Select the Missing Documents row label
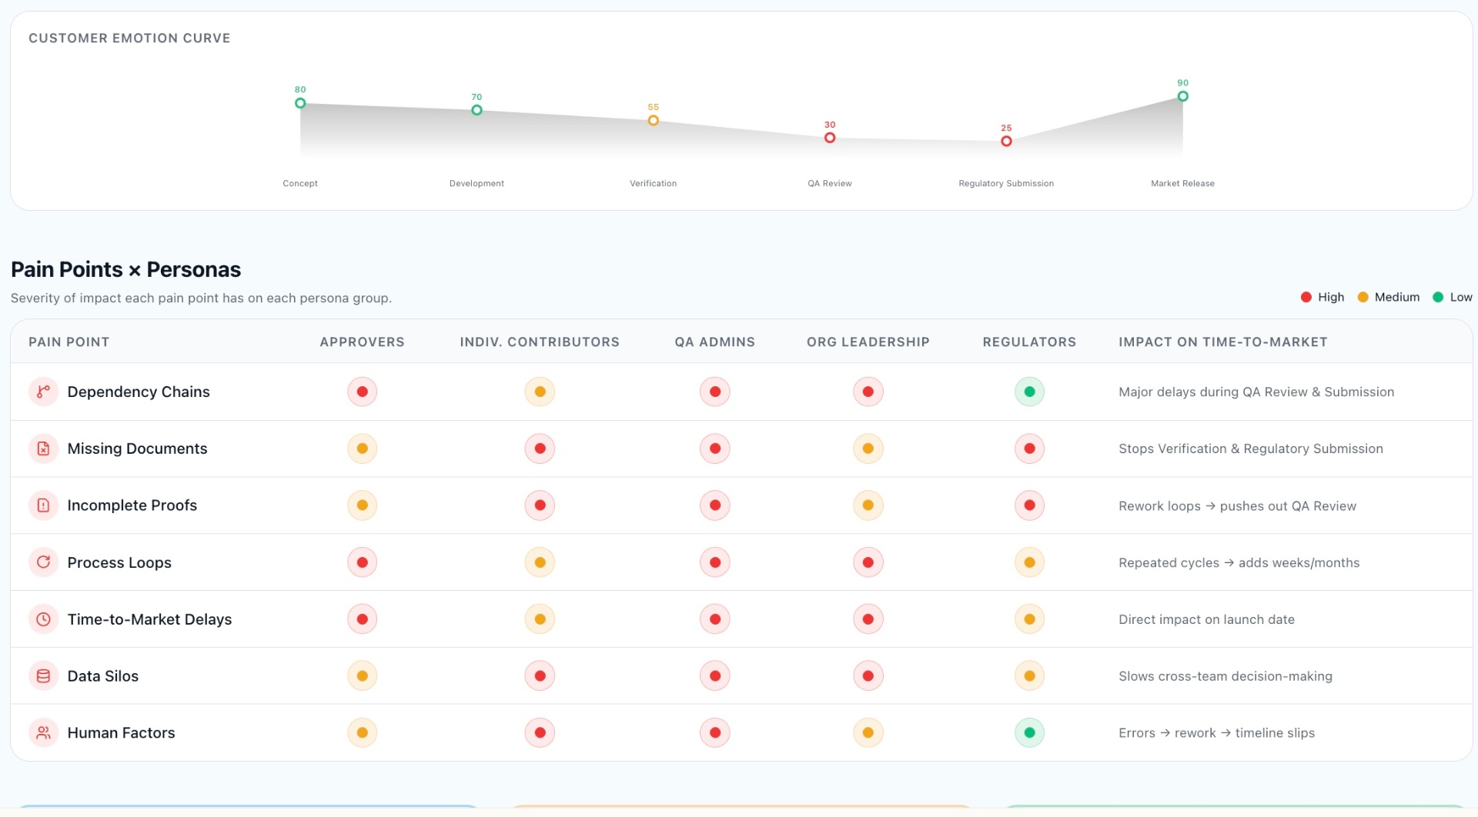This screenshot has height=817, width=1478. pos(137,449)
